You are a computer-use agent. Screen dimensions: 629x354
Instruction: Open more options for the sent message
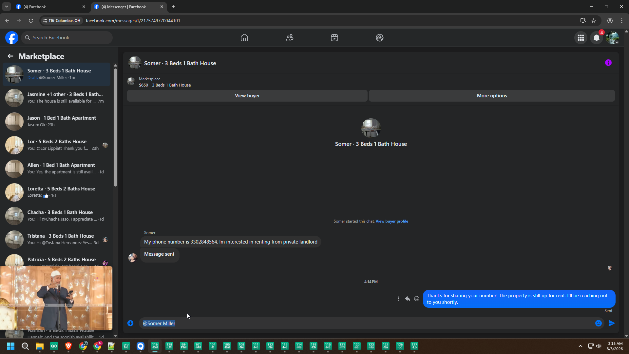tap(398, 299)
